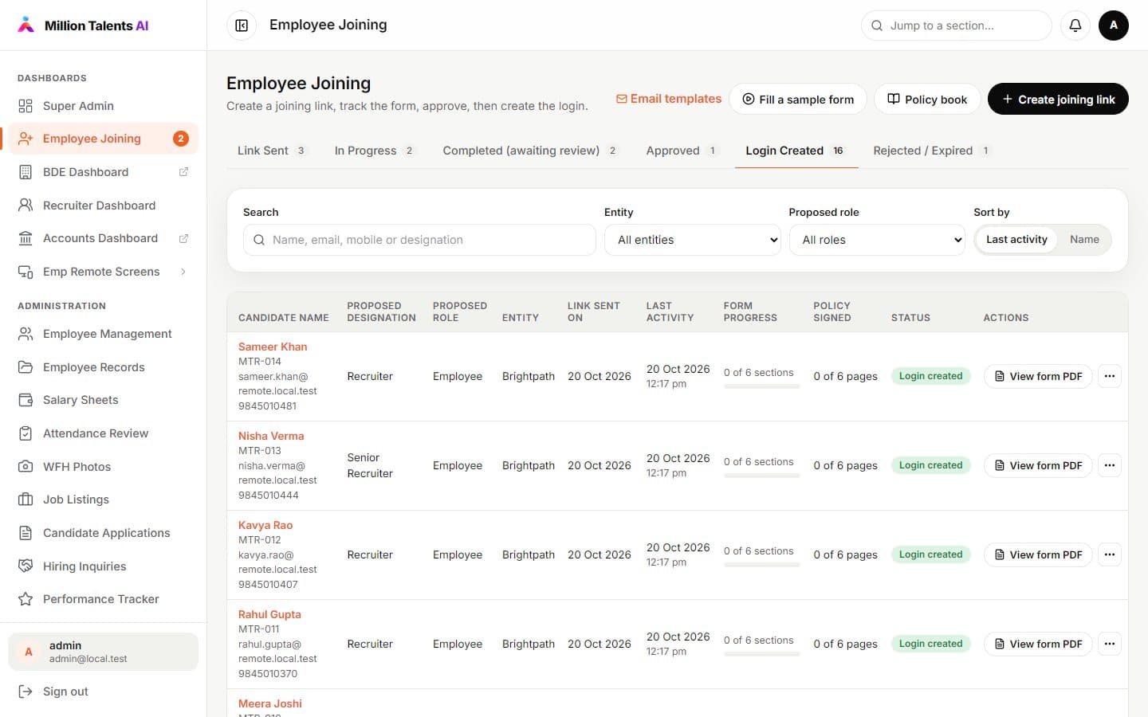View form PDF for Kavya Rao
This screenshot has width=1148, height=717.
pyautogui.click(x=1038, y=554)
